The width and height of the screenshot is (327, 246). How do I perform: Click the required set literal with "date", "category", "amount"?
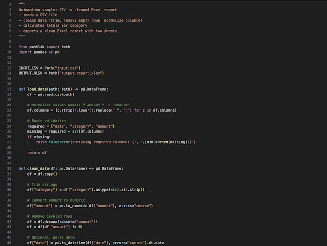coord(83,126)
